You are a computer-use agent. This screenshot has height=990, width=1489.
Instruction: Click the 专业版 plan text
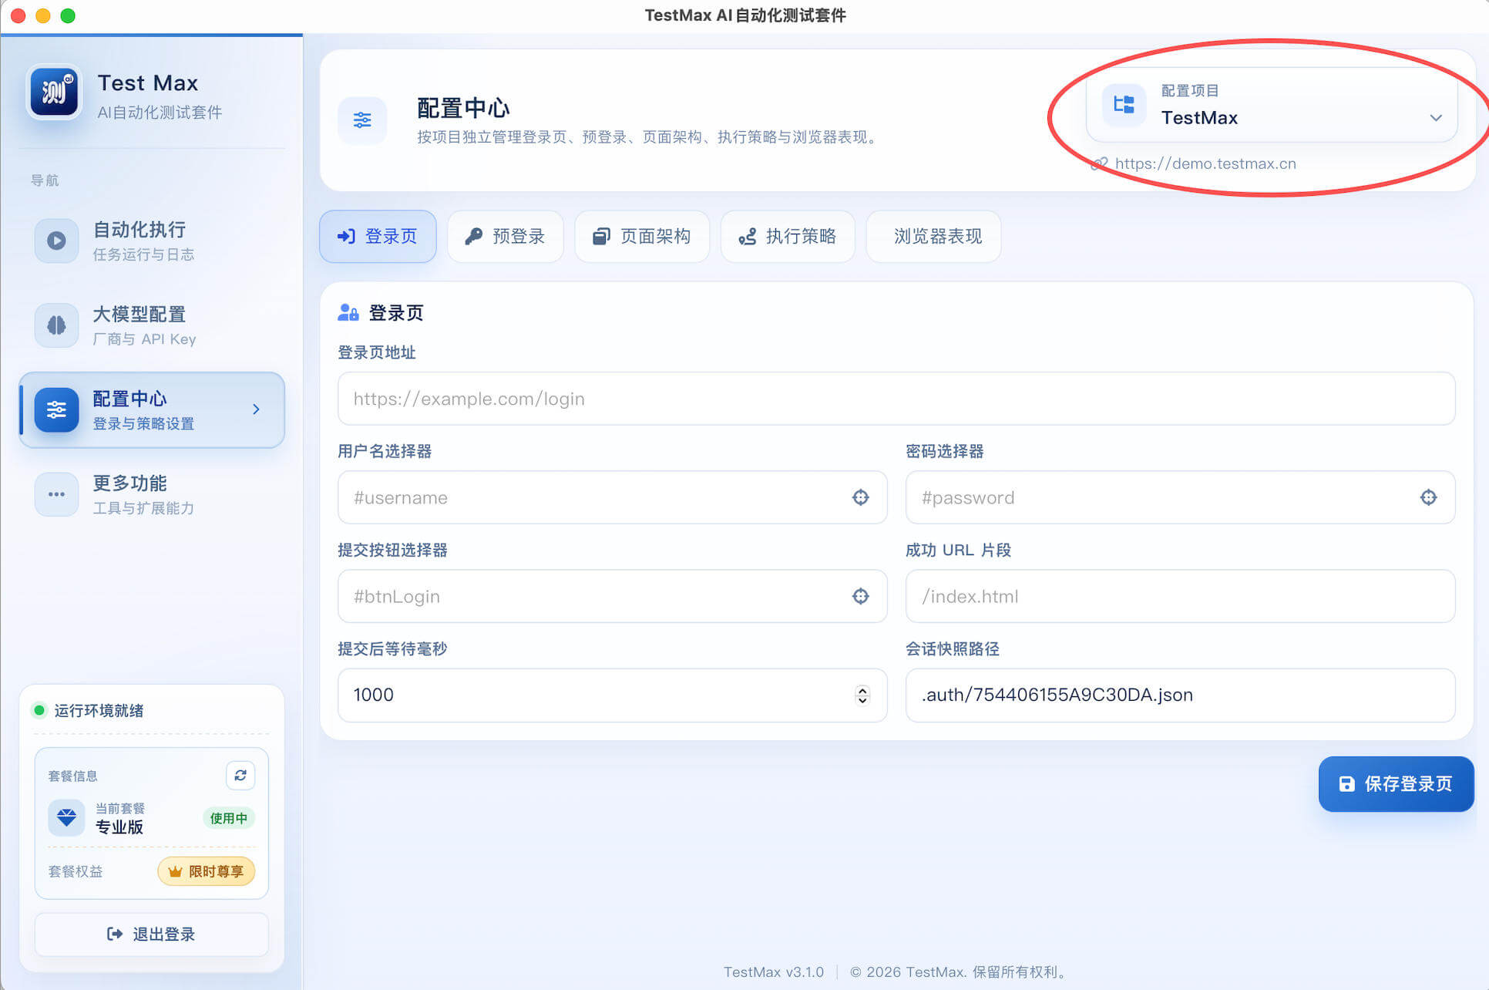point(119,827)
